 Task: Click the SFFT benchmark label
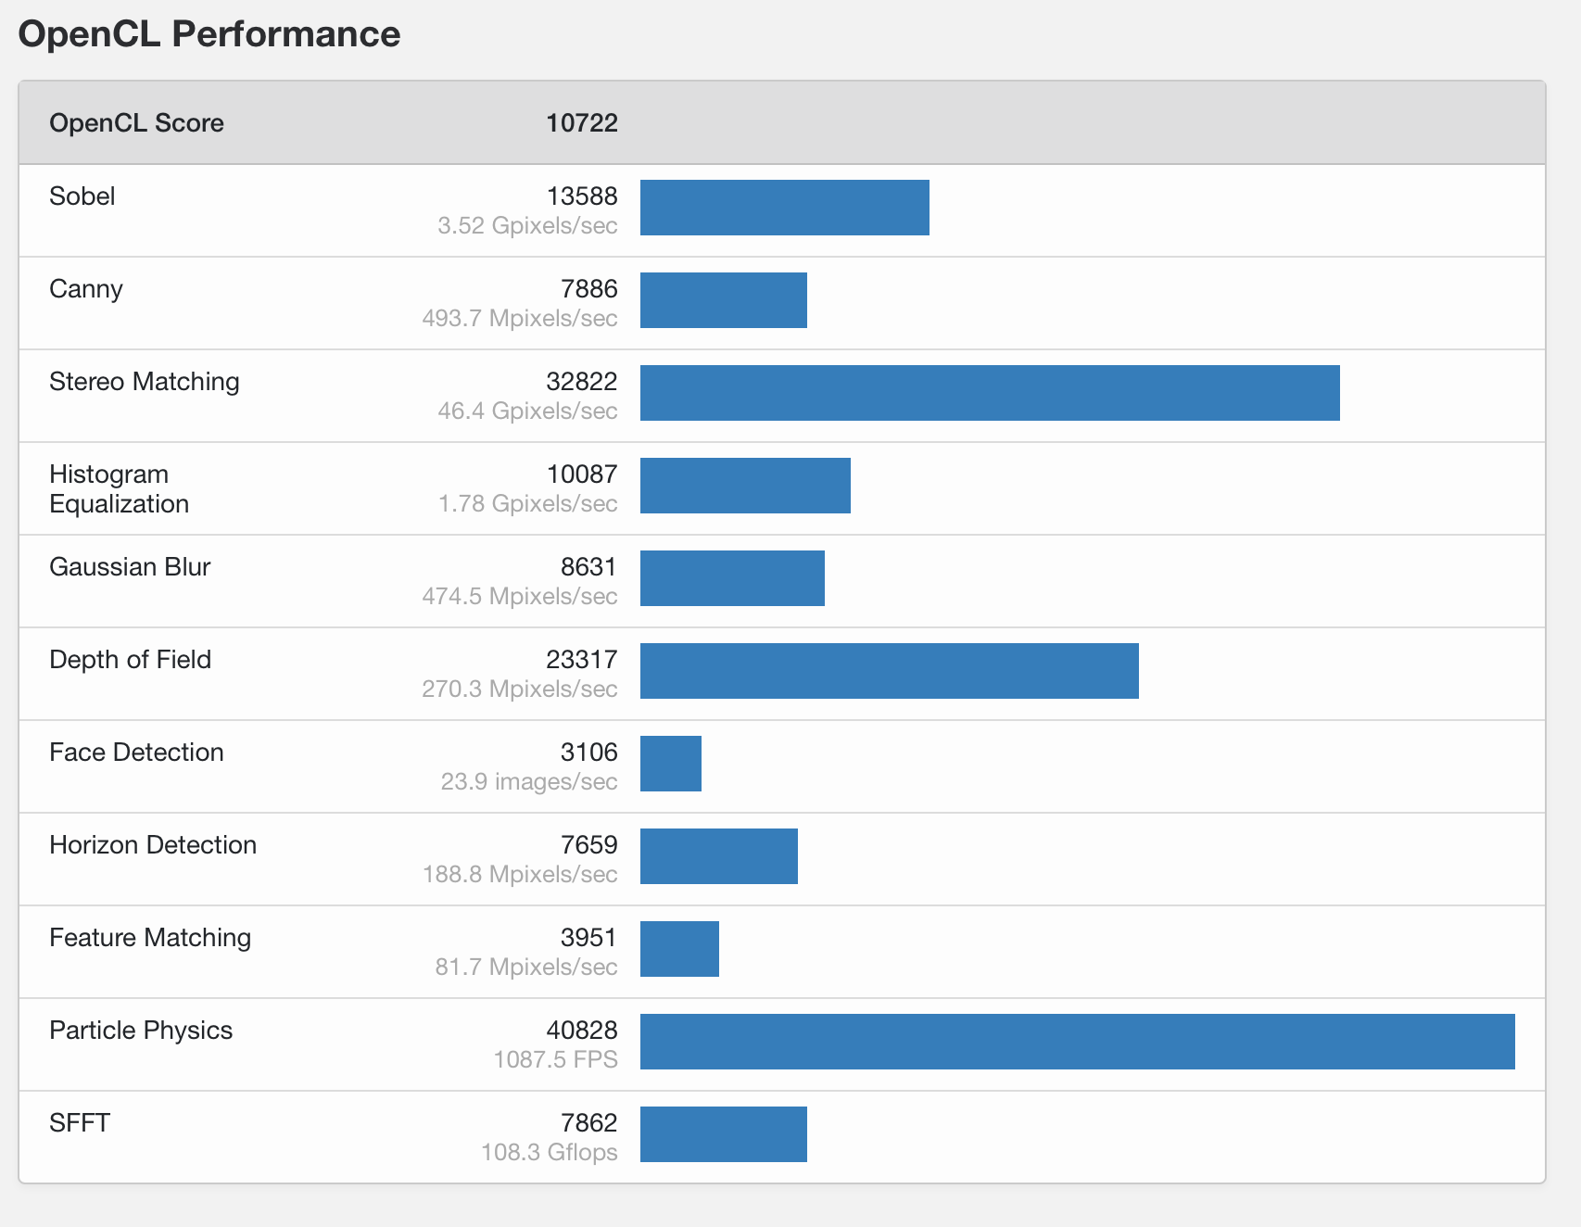[x=80, y=1123]
